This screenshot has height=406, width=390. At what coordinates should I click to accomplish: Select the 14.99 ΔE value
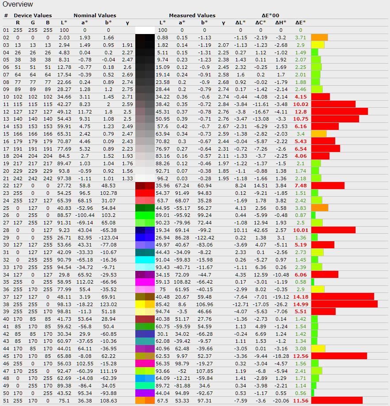pos(301,304)
